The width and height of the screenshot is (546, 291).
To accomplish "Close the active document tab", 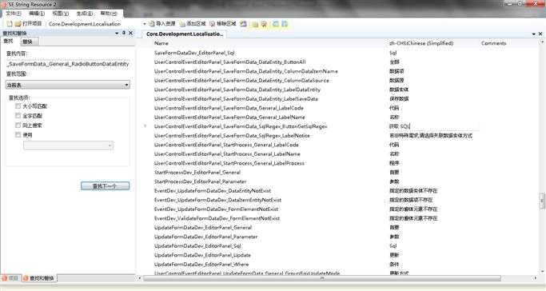I will point(540,34).
